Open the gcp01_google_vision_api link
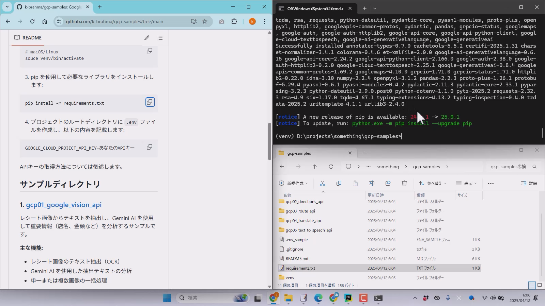This screenshot has height=306, width=545. pos(64,205)
